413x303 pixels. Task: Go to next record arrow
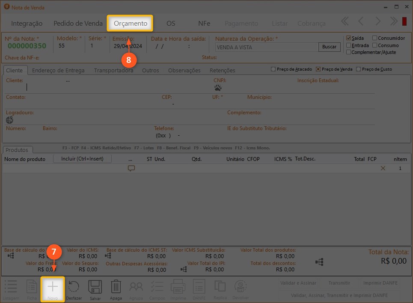click(x=377, y=21)
